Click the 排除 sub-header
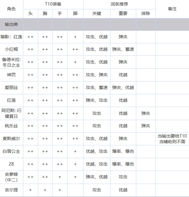Viewport: 189px width, 197px height. 146,14
